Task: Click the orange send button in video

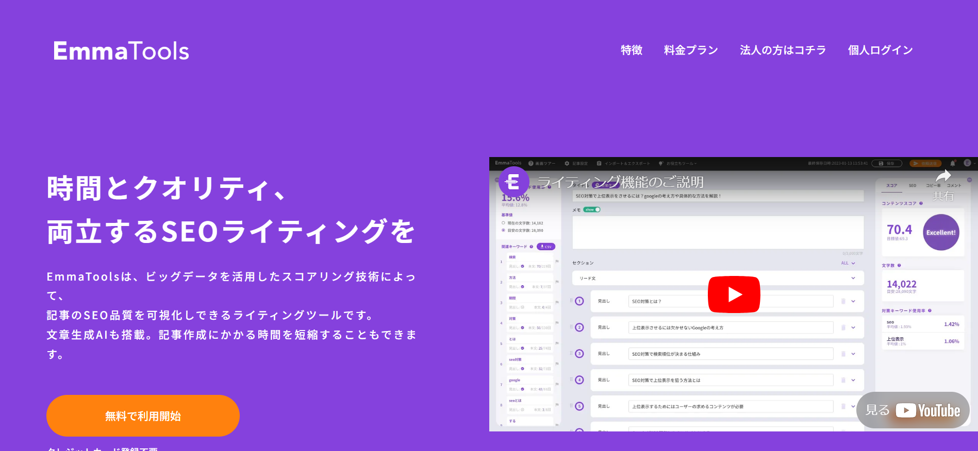Action: tap(925, 163)
